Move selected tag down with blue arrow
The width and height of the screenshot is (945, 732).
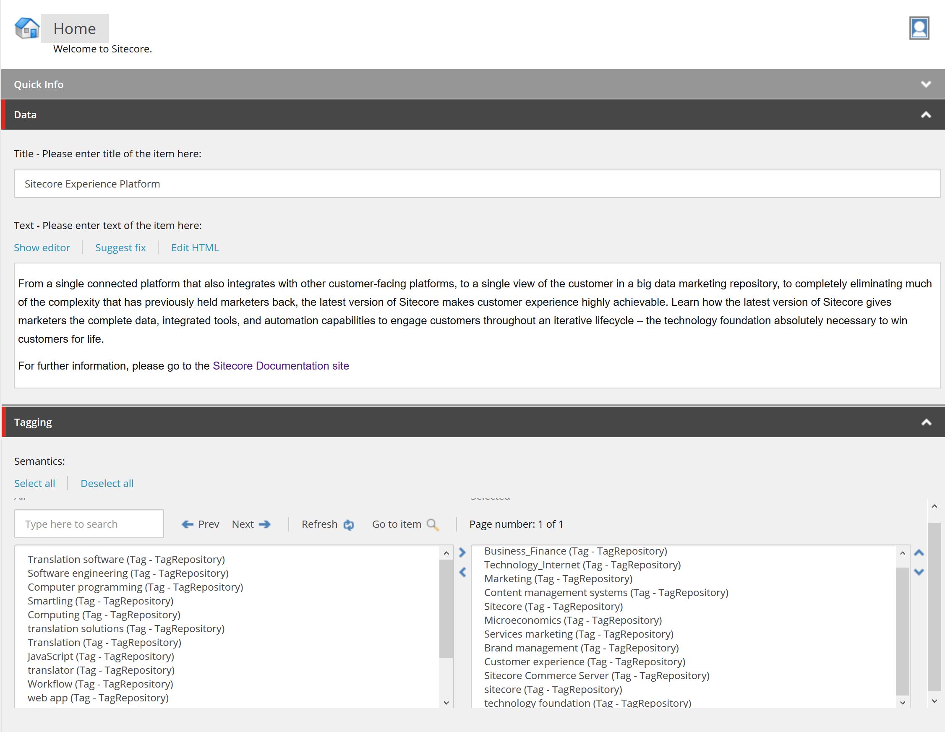(x=919, y=572)
